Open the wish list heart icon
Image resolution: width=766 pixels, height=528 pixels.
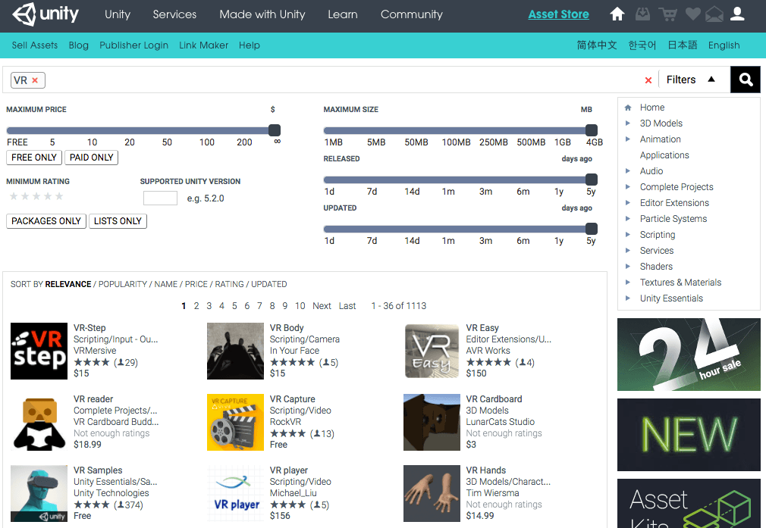pyautogui.click(x=692, y=14)
